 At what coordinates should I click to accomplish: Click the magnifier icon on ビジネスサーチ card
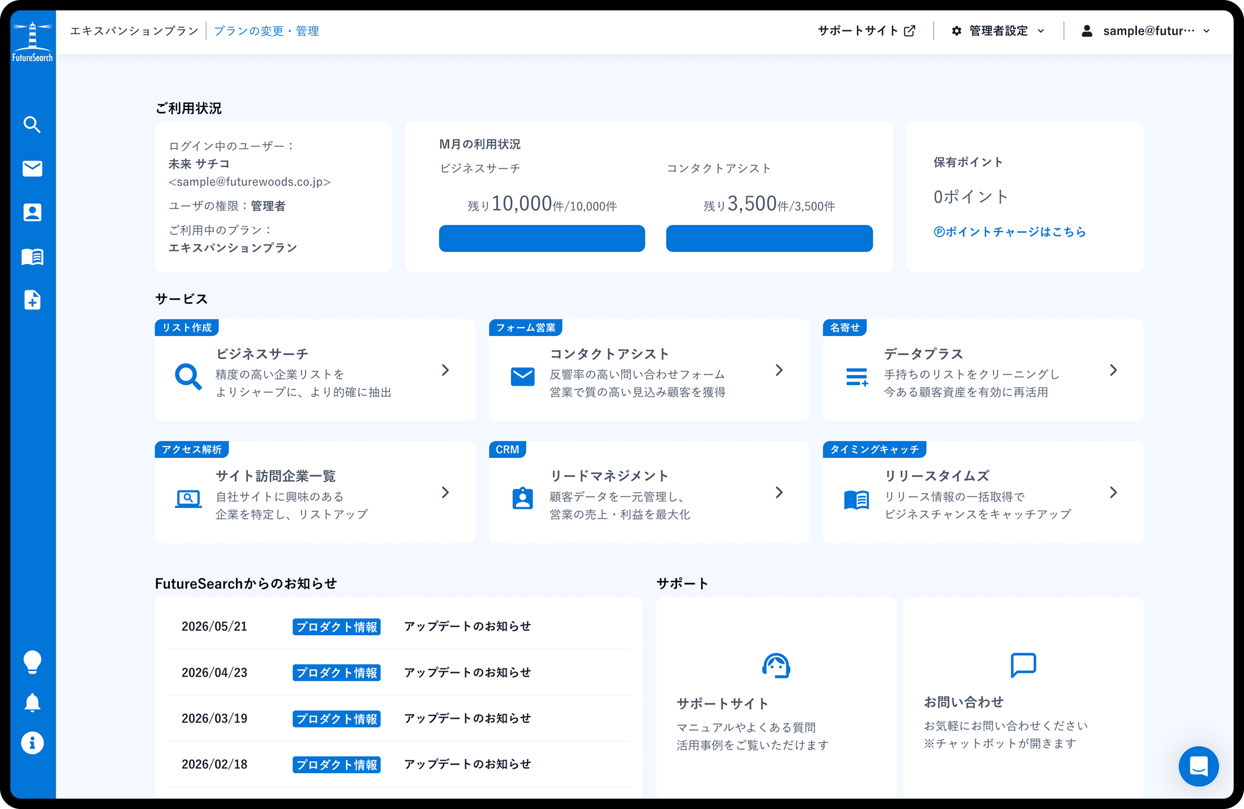pyautogui.click(x=188, y=376)
